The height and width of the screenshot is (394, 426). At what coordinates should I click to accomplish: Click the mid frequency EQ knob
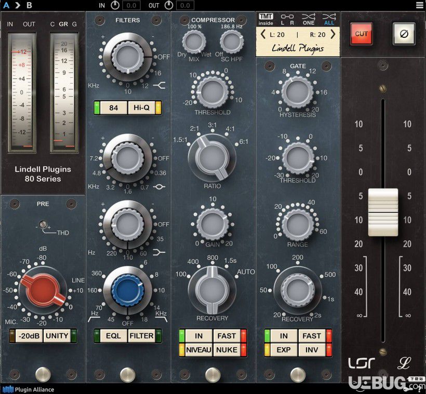point(127,158)
